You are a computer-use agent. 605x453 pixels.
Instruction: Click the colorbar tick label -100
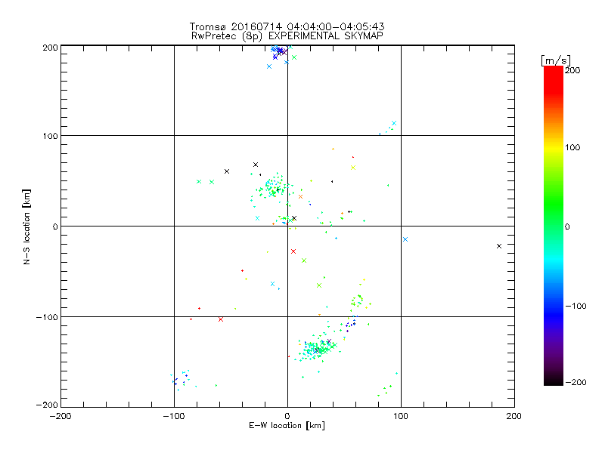point(578,305)
